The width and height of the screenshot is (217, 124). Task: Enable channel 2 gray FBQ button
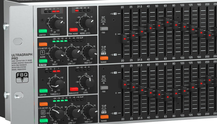(104, 88)
